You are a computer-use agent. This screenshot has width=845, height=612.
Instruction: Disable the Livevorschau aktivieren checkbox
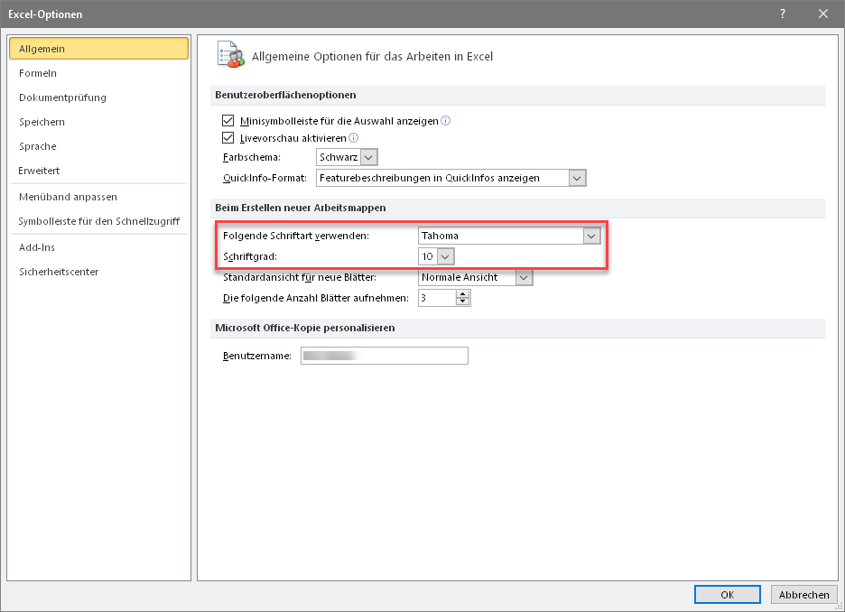(227, 138)
